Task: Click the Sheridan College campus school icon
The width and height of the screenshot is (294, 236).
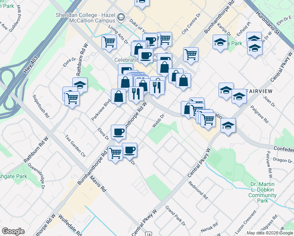Action: coord(121,17)
